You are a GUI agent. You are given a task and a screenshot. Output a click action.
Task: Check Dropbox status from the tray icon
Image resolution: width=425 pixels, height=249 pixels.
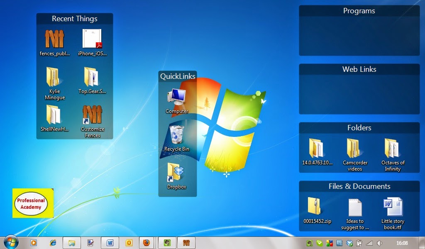(349, 242)
